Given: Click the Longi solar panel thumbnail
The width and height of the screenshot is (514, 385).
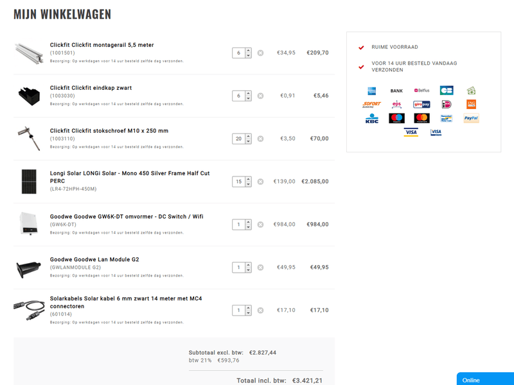Looking at the screenshot, I should tap(28, 182).
